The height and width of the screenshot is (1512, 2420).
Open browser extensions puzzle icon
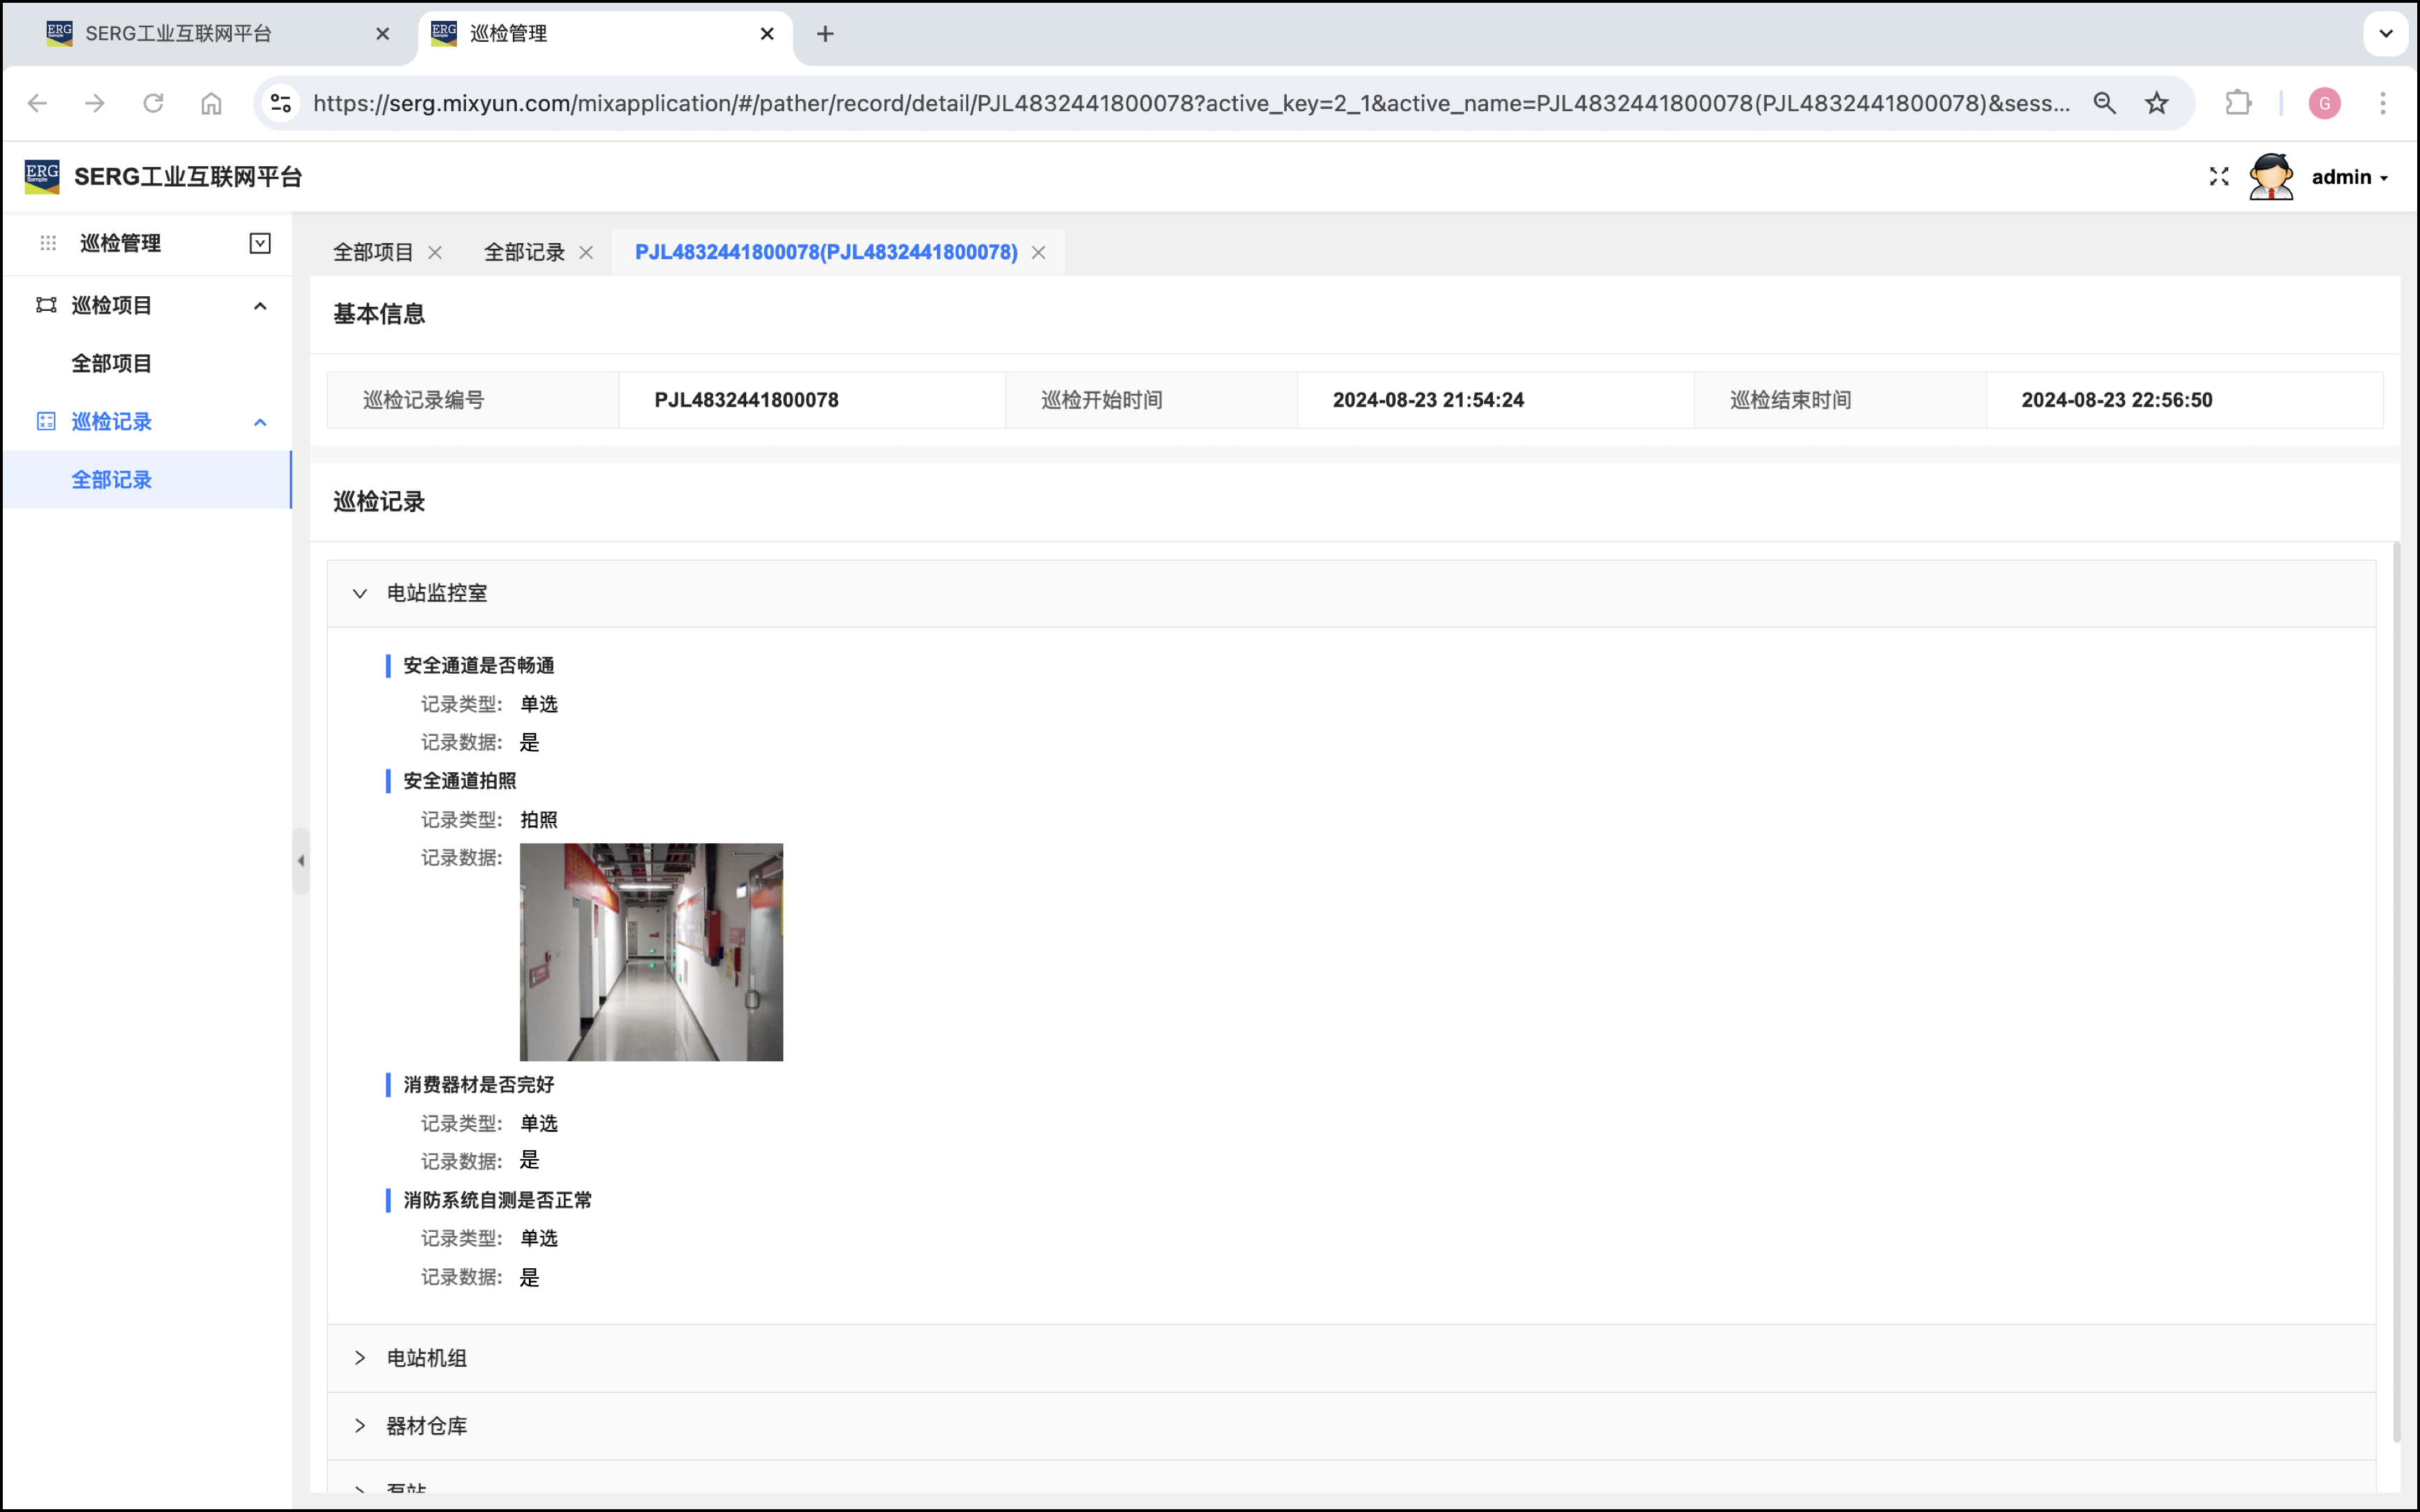(2238, 103)
